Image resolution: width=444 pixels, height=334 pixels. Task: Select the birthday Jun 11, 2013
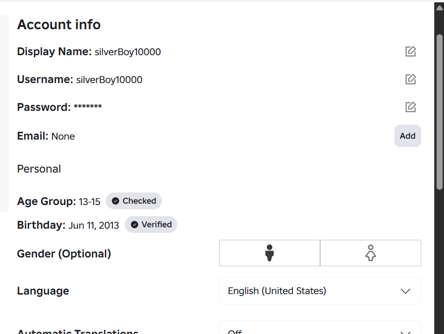click(x=94, y=225)
